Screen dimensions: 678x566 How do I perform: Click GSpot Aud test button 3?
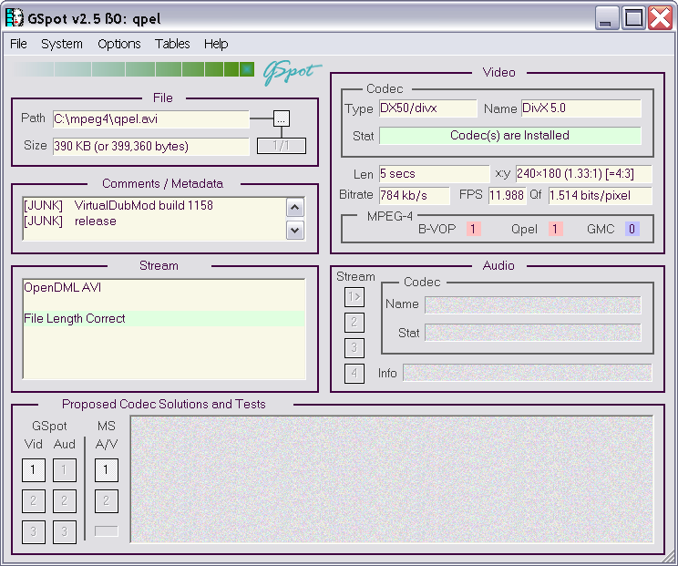click(65, 531)
